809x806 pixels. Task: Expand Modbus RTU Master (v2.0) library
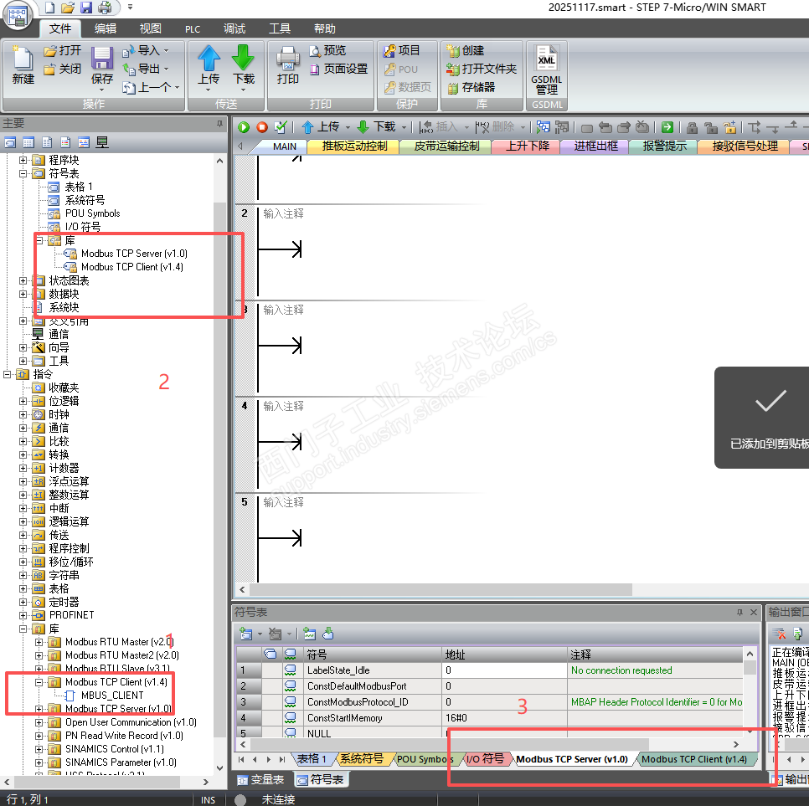pyautogui.click(x=39, y=642)
